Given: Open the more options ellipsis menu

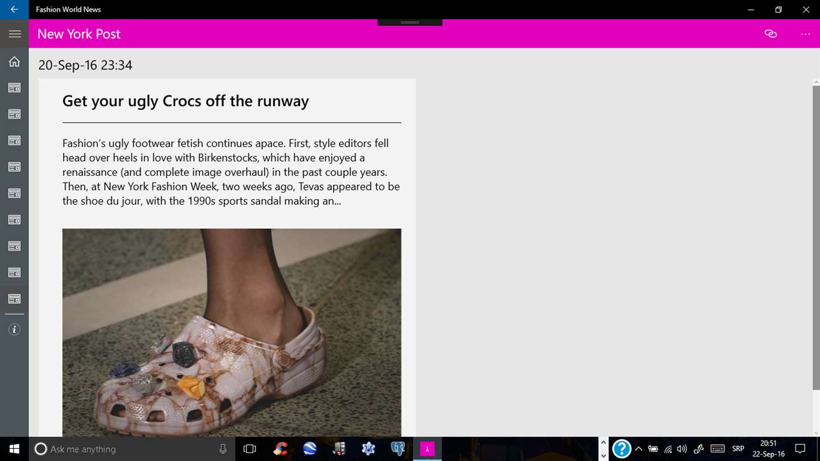Looking at the screenshot, I should click(805, 34).
